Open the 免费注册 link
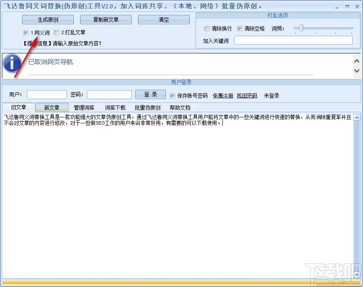The height and width of the screenshot is (287, 363). coord(223,96)
